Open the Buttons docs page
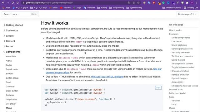Image resolution: width=200 pixels, height=112 pixels. point(10,74)
